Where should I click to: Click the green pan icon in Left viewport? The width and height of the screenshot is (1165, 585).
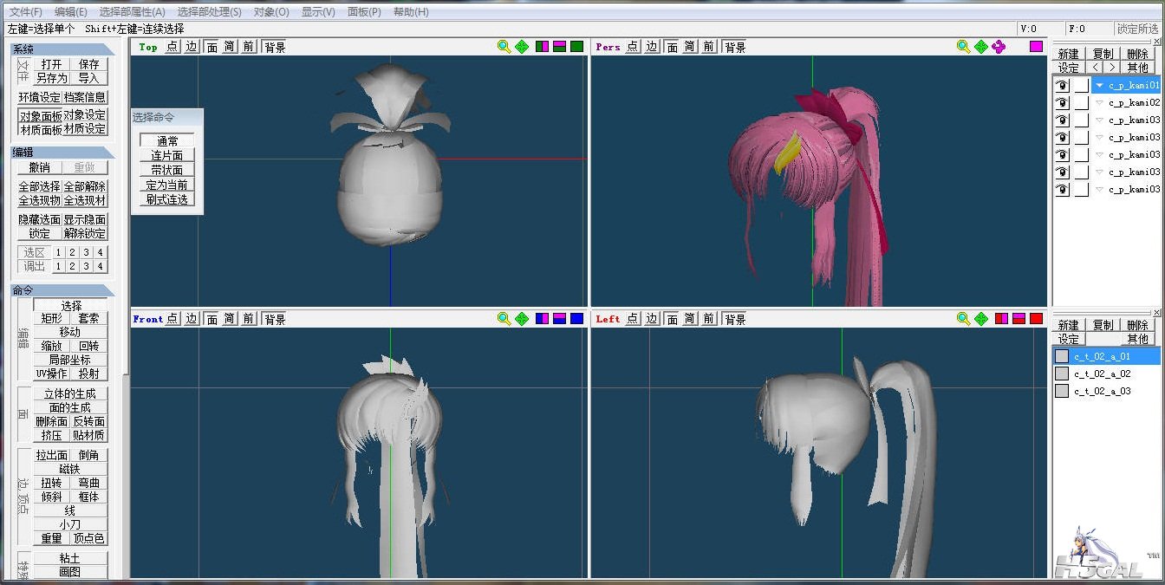coord(980,319)
